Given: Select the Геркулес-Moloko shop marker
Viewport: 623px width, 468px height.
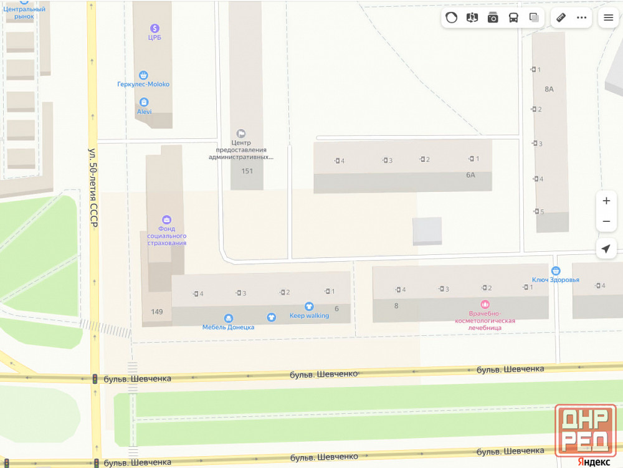Looking at the screenshot, I should click(144, 75).
